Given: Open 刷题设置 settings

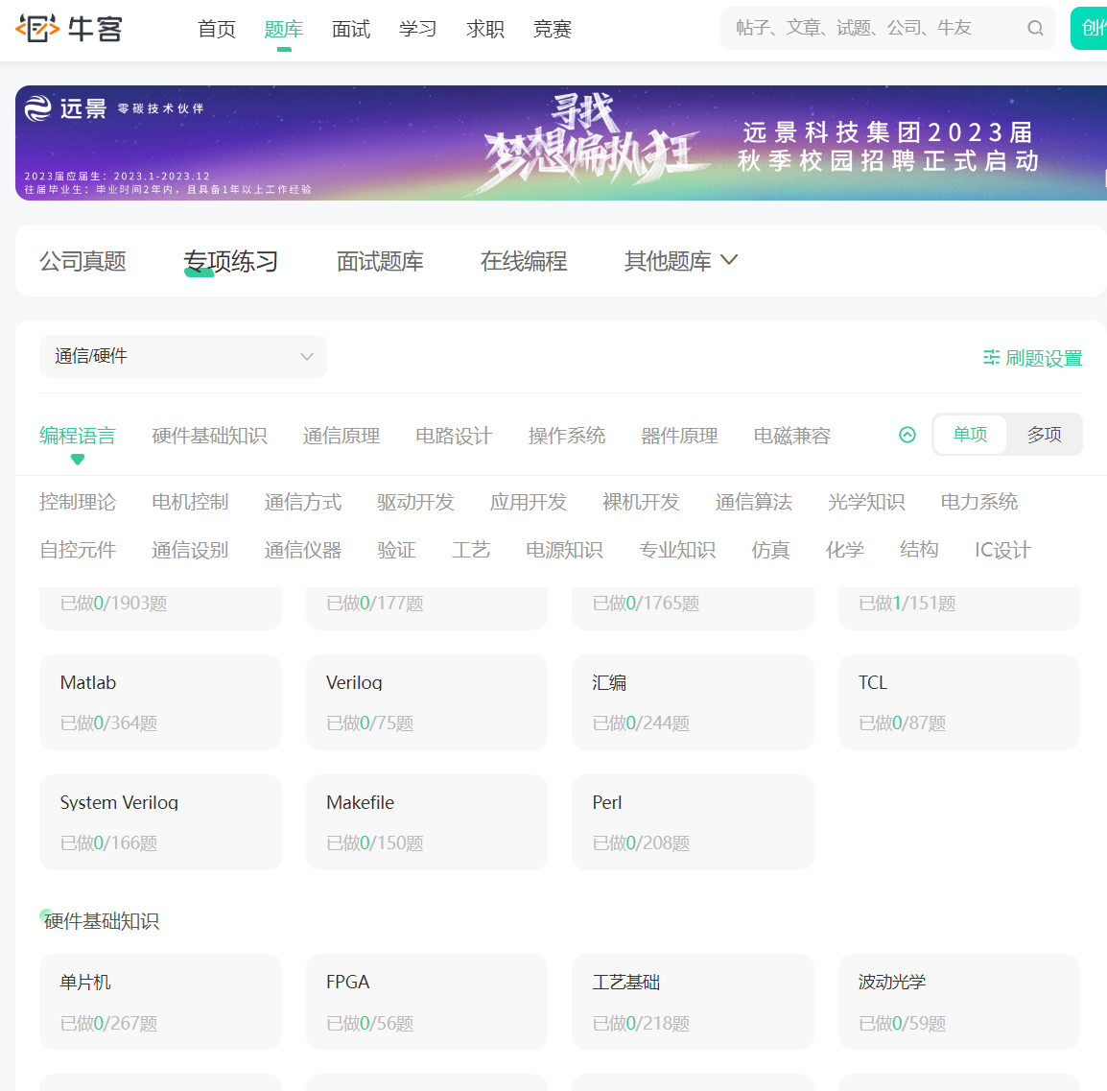Looking at the screenshot, I should pyautogui.click(x=1033, y=358).
